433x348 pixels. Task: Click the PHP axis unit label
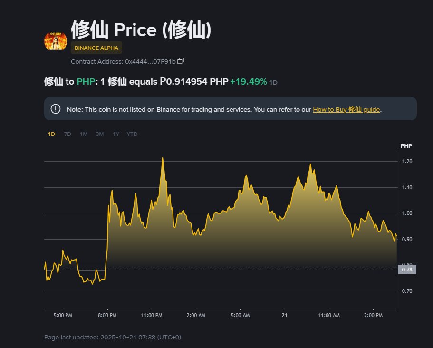(406, 146)
